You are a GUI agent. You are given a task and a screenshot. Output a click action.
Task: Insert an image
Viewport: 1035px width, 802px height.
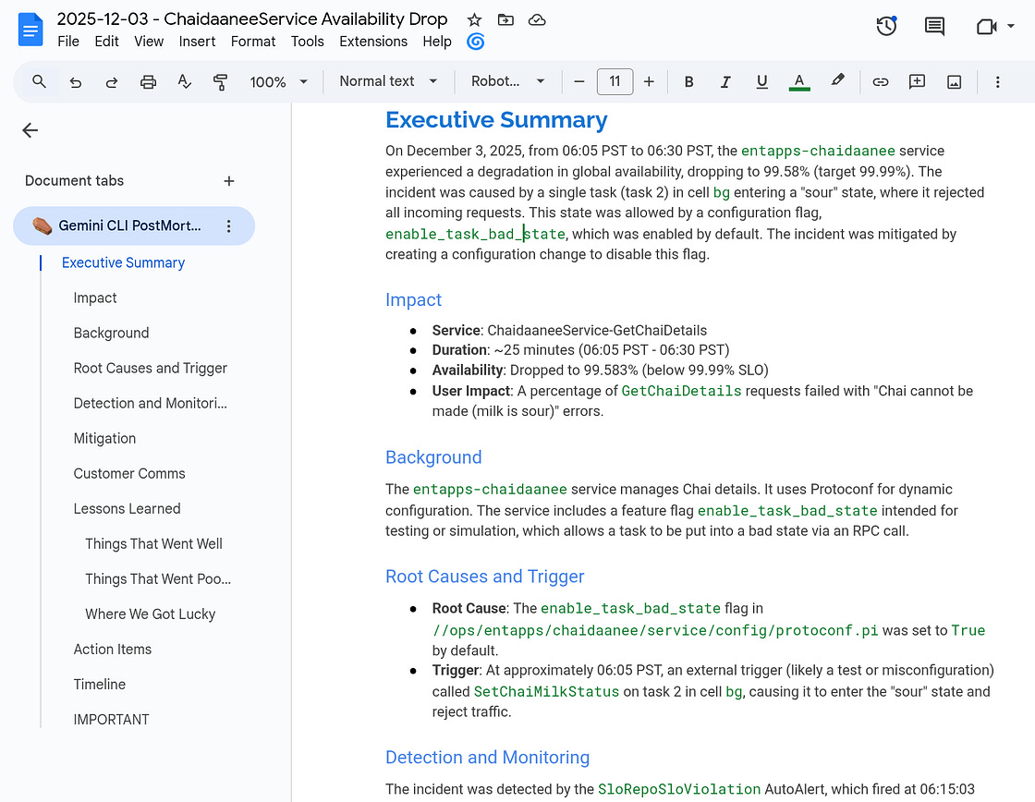pyautogui.click(x=954, y=82)
